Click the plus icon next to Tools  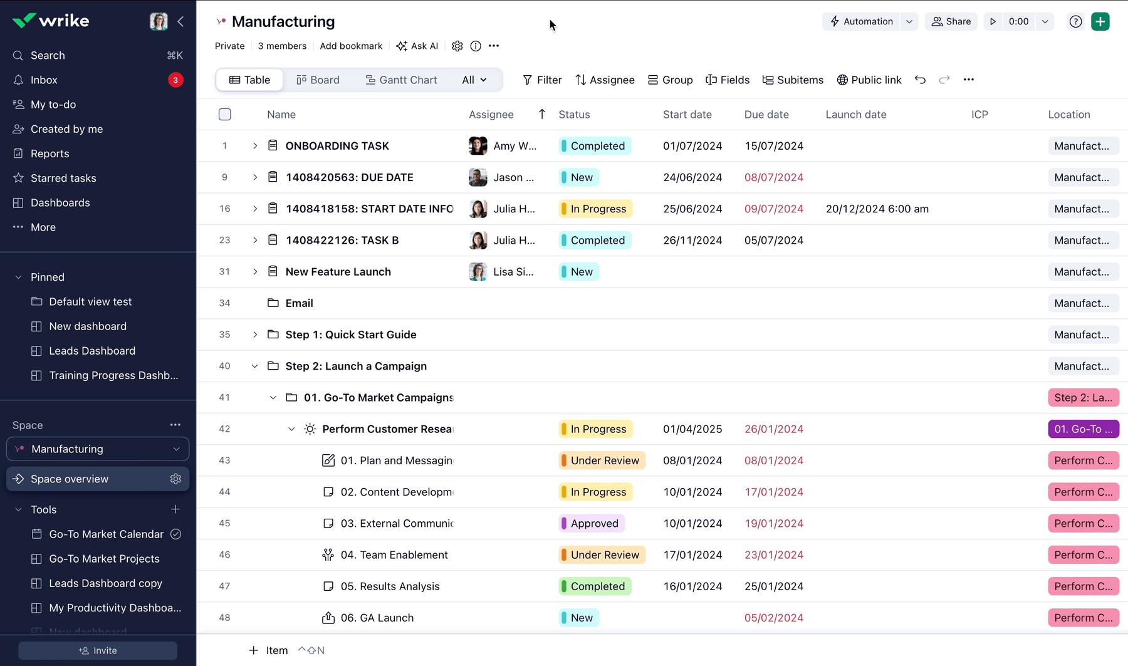click(175, 509)
